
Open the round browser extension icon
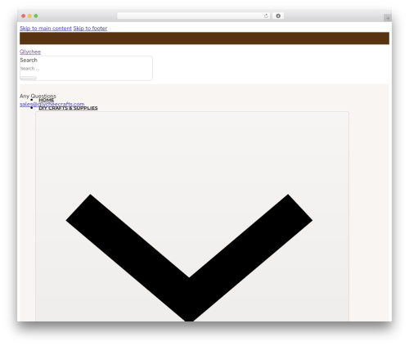coord(278,16)
